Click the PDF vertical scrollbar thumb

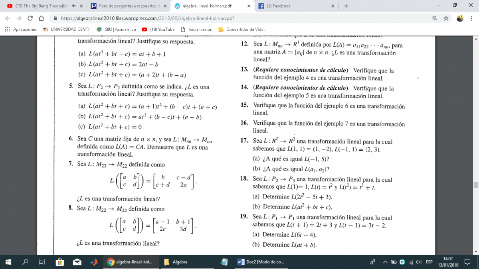475,185
